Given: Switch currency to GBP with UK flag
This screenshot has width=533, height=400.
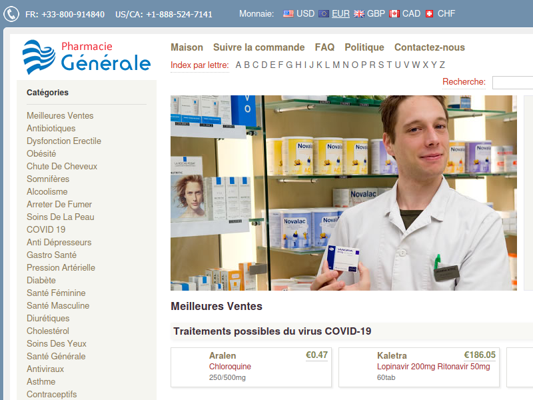Looking at the screenshot, I should pyautogui.click(x=369, y=13).
